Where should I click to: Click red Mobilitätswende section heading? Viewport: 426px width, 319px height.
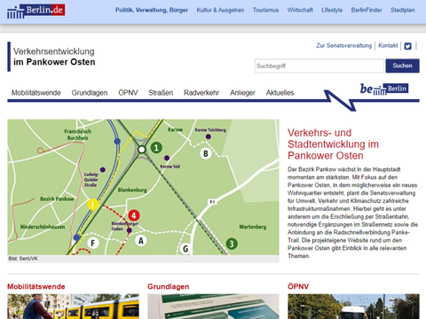click(x=36, y=286)
